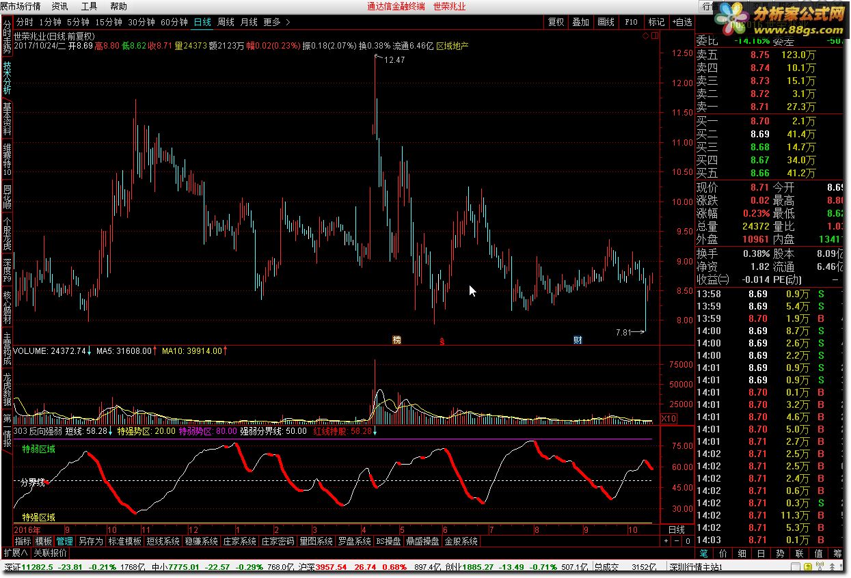
Task: Switch to the 笔 tick tab
Action: click(704, 553)
